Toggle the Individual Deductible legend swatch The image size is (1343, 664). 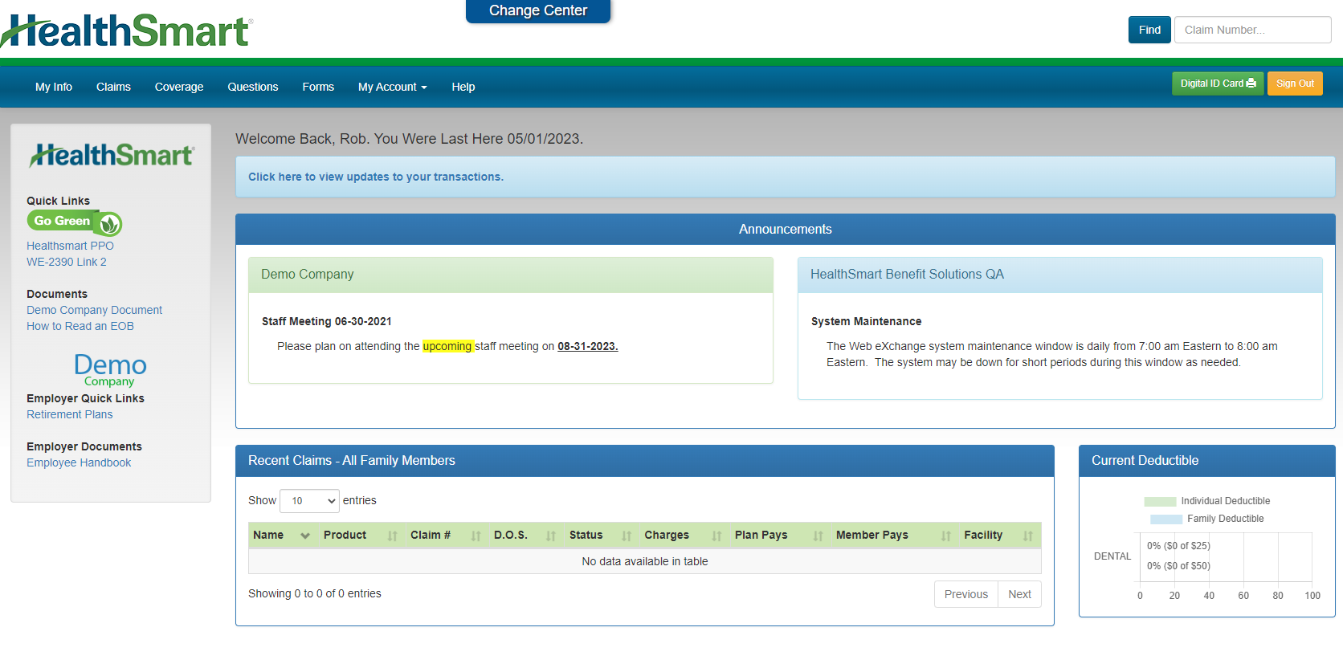pyautogui.click(x=1160, y=501)
